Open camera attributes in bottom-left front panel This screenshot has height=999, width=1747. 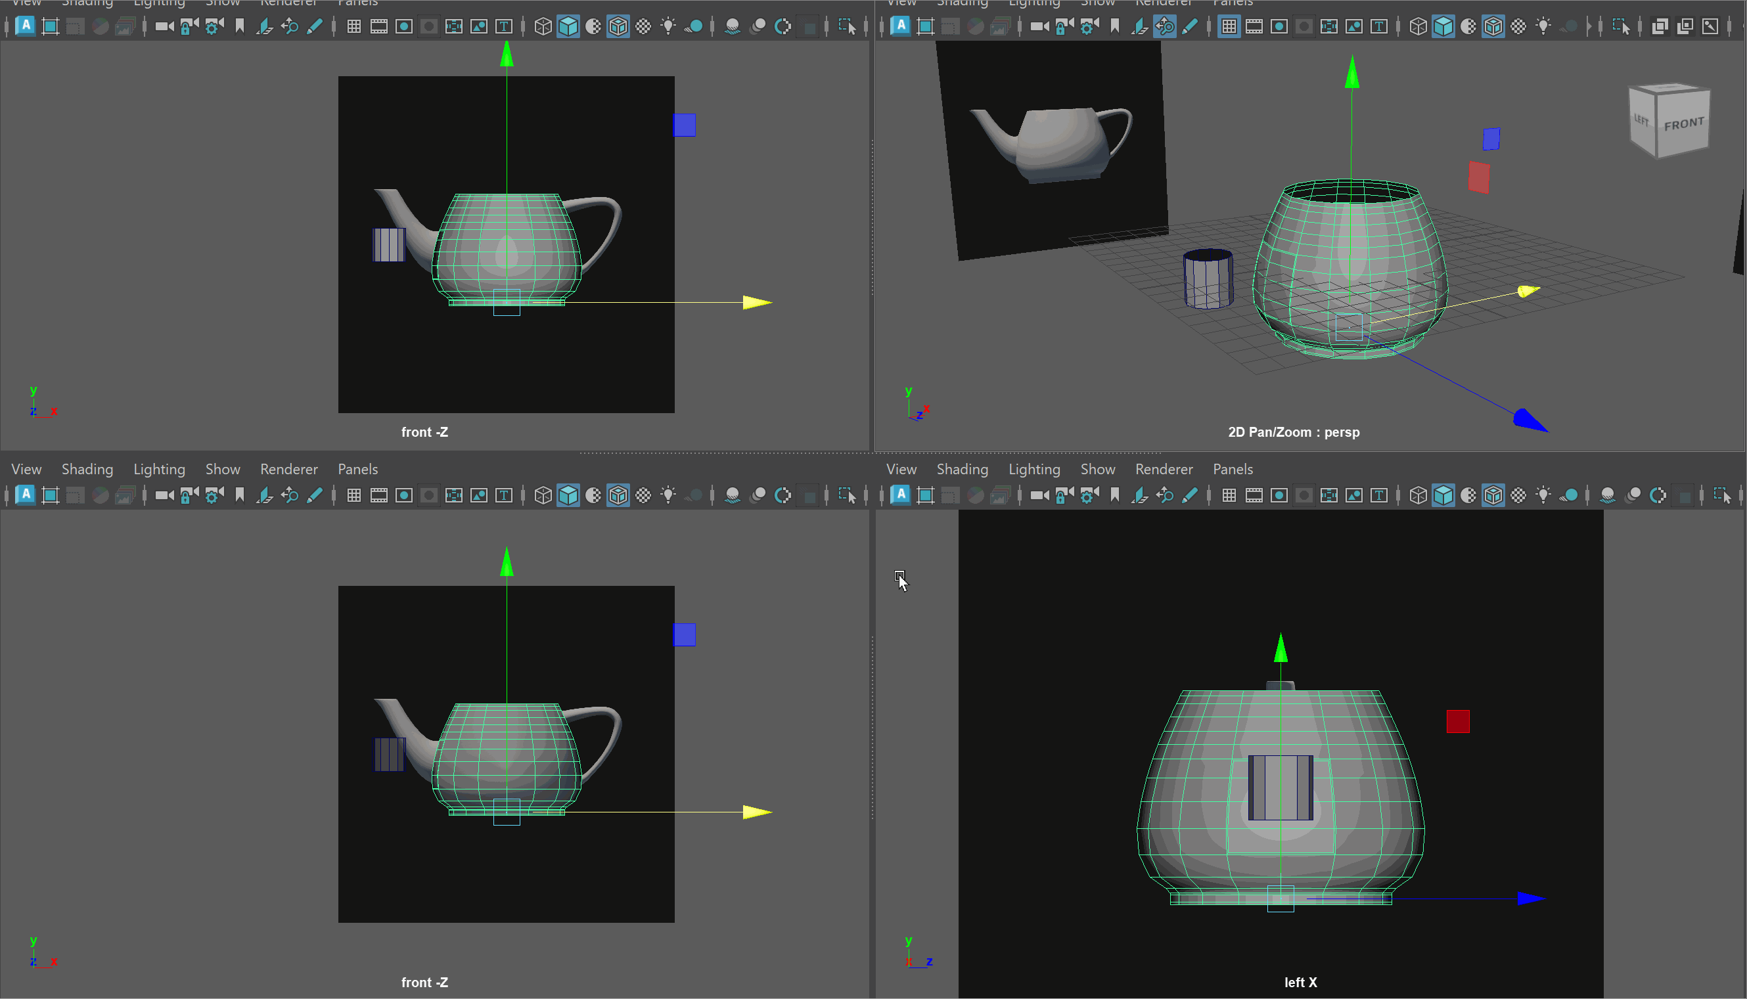(214, 495)
